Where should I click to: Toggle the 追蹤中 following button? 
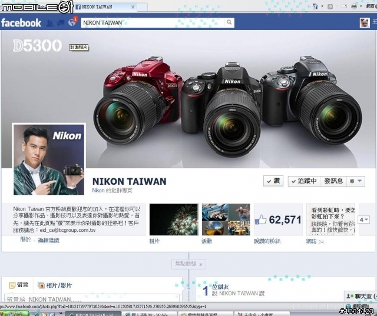(x=305, y=181)
